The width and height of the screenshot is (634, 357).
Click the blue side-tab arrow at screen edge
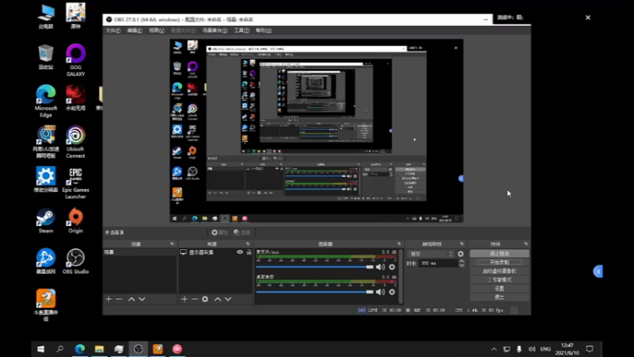598,271
